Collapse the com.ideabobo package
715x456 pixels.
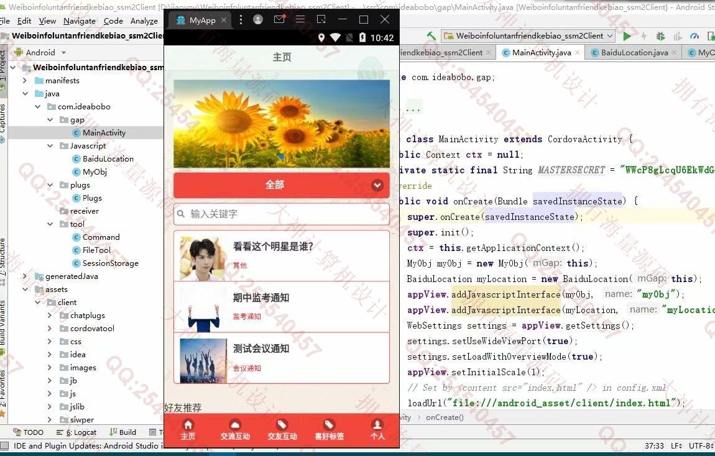[37, 107]
